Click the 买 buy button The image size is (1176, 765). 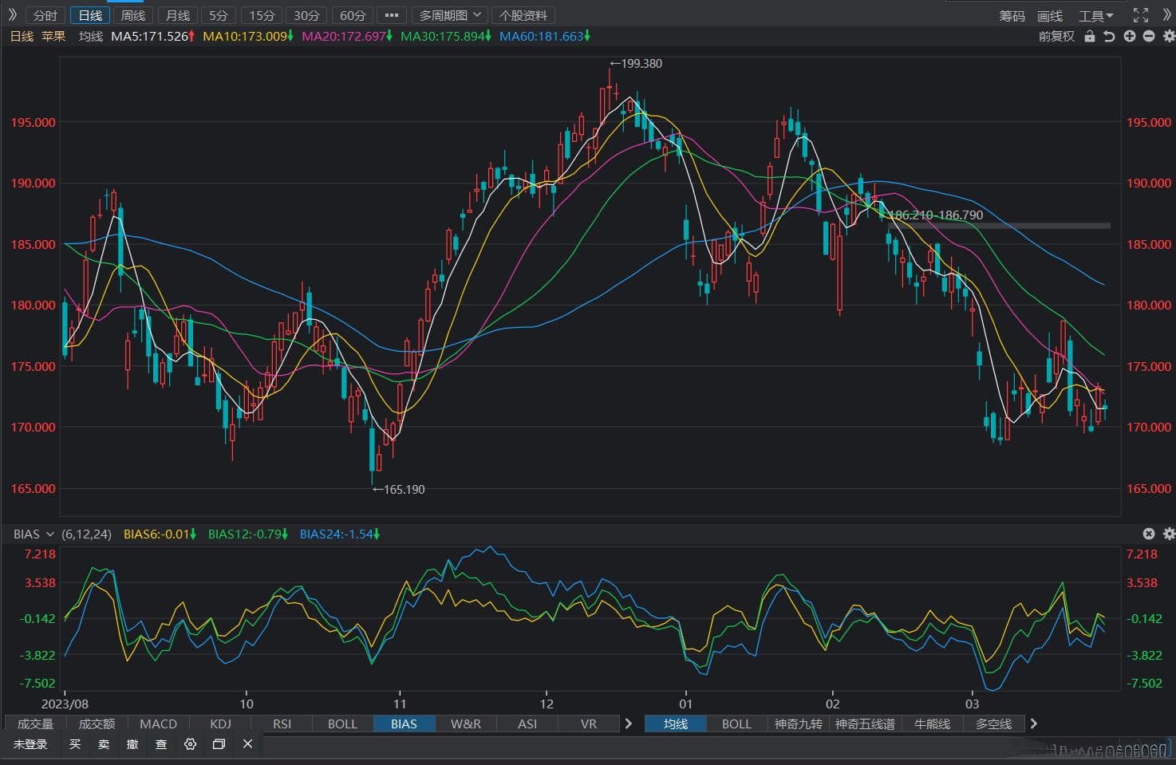pos(75,743)
